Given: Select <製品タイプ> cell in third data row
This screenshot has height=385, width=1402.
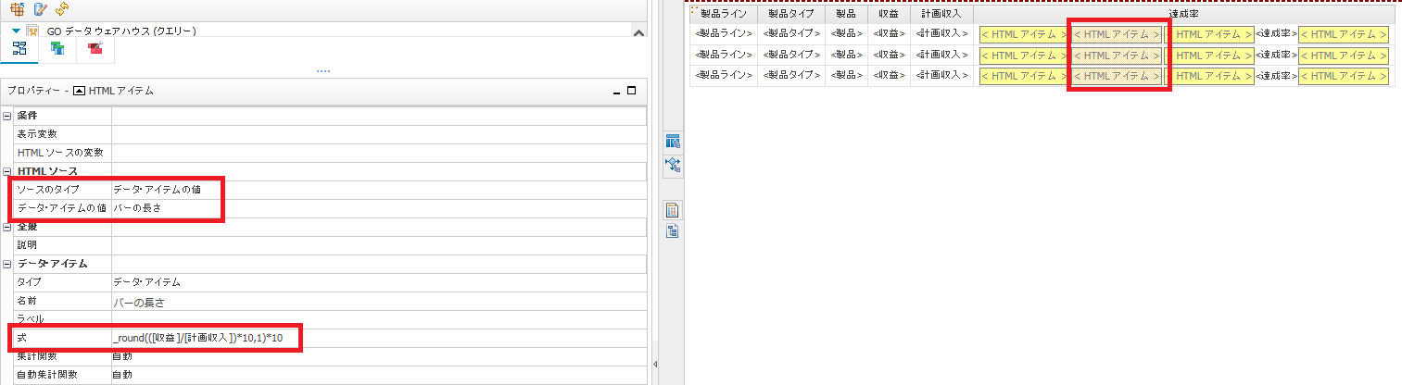Looking at the screenshot, I should (791, 75).
